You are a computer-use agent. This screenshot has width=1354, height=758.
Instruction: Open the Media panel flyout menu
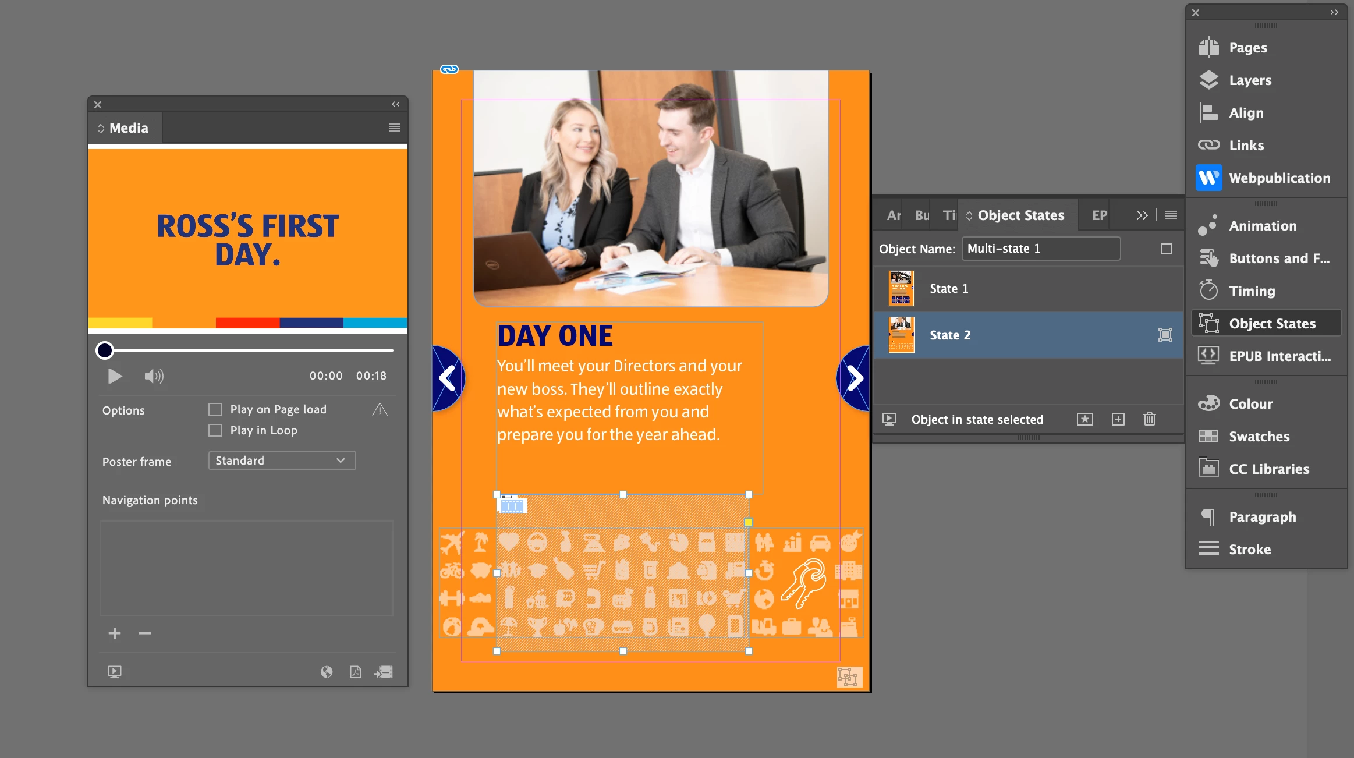point(394,127)
